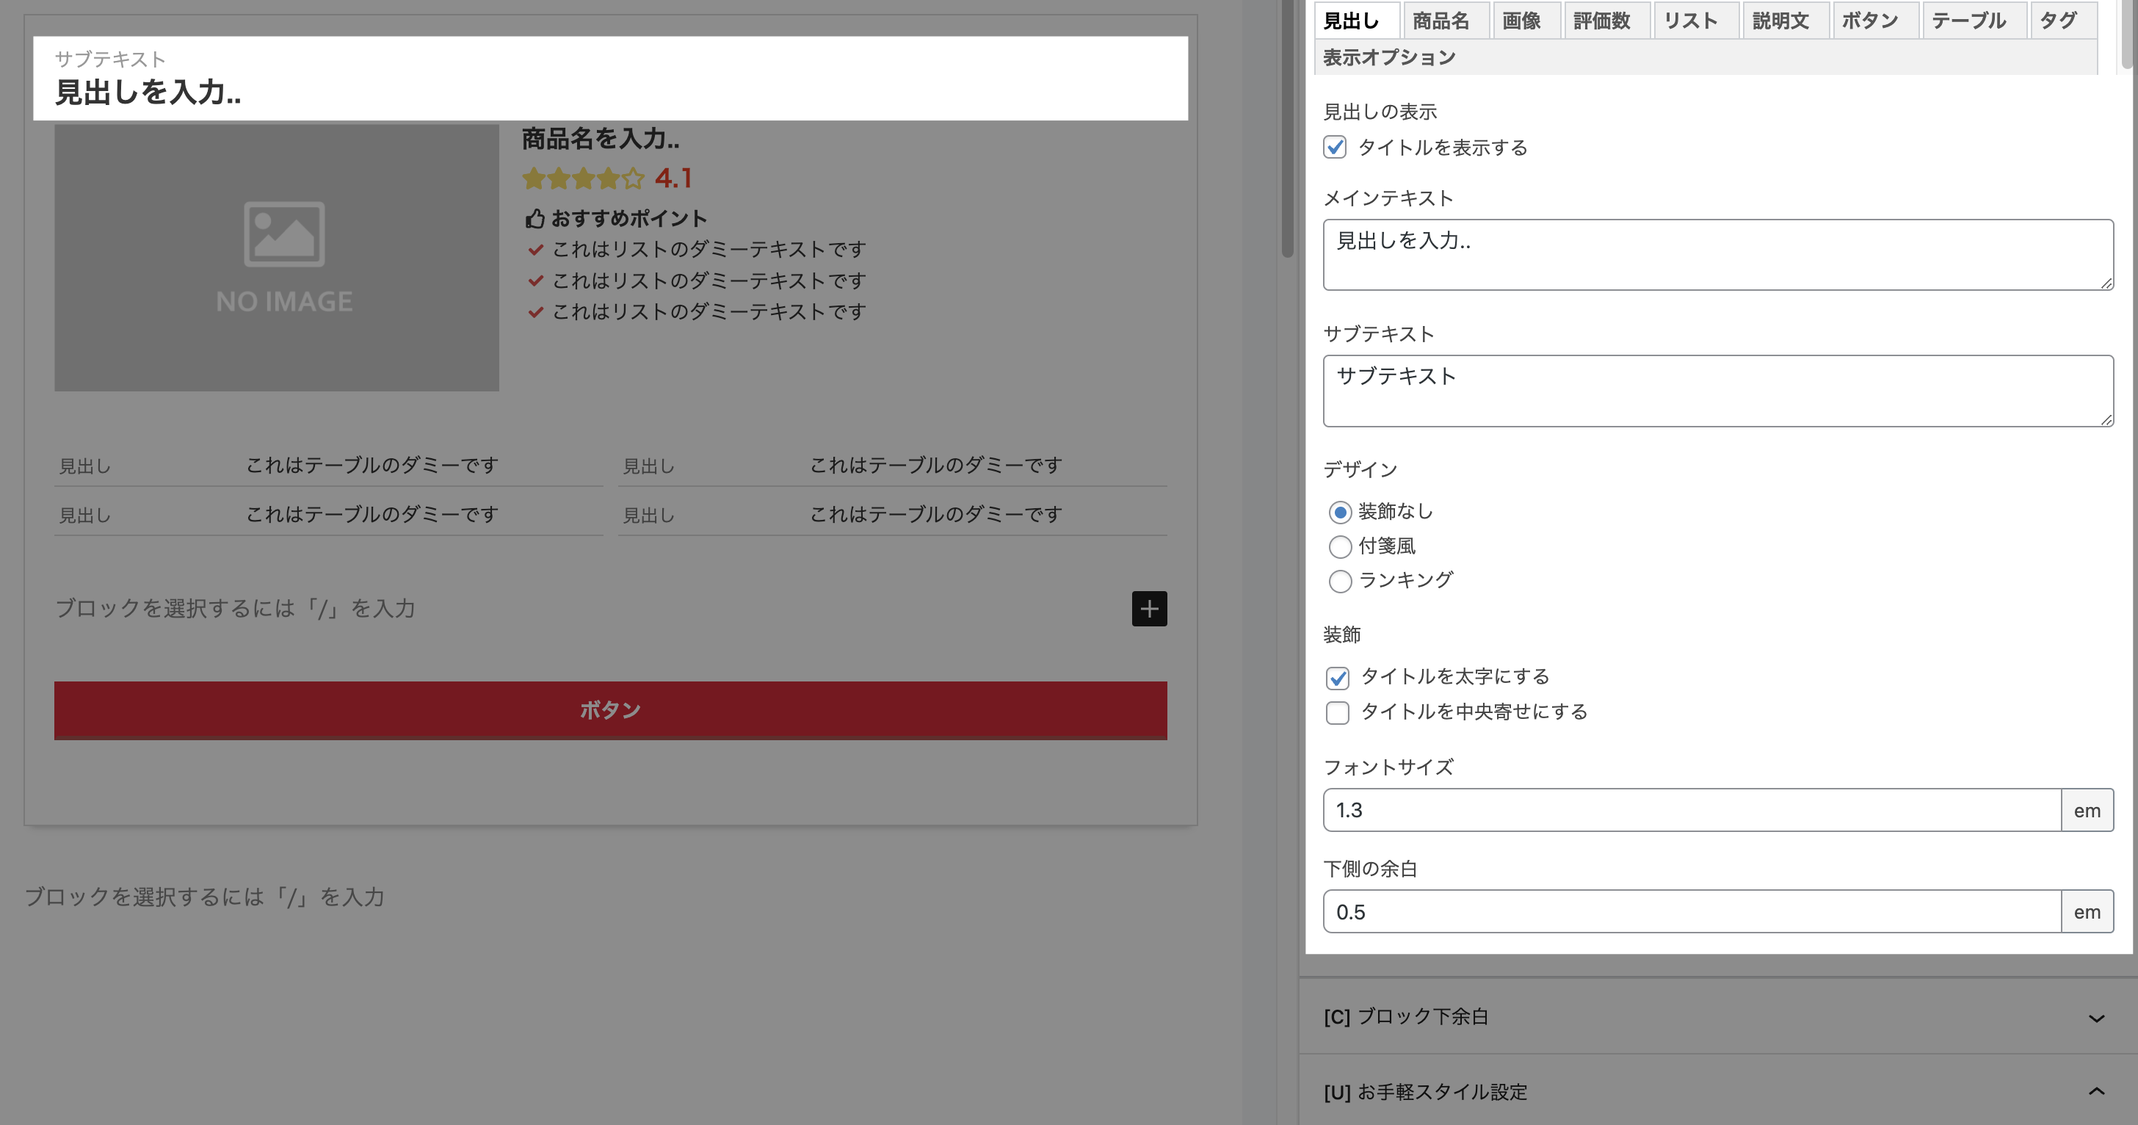Switch to the 見出し tab
The height and width of the screenshot is (1125, 2138).
tap(1358, 20)
